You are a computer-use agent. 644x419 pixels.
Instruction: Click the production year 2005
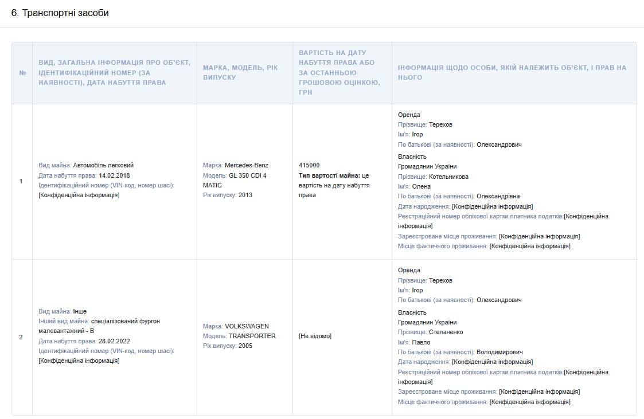click(245, 346)
